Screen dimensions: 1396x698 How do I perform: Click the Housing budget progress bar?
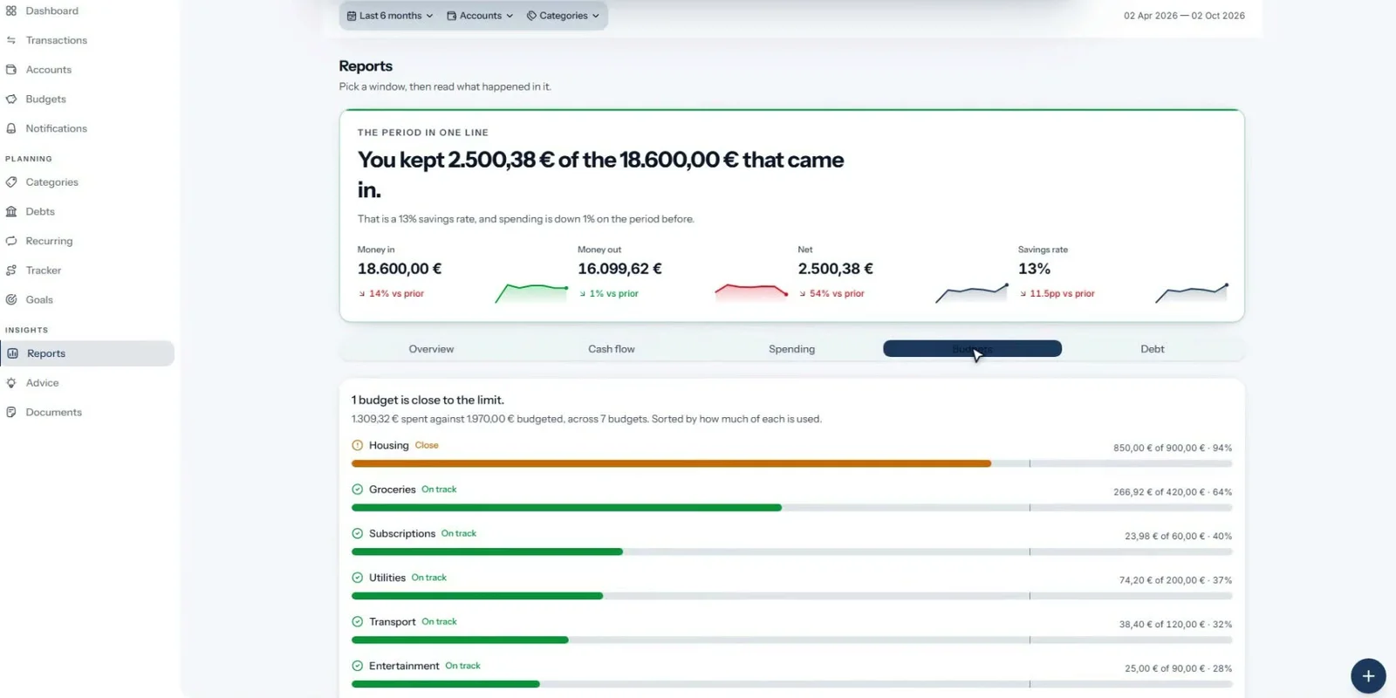coord(791,463)
